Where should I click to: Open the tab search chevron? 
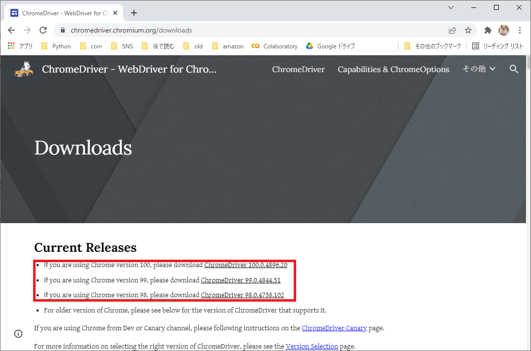[451, 7]
